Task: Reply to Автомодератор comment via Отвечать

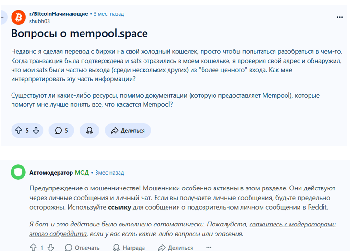Action: (82, 248)
